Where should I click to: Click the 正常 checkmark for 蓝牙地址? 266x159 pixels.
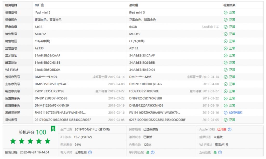pos(225,55)
